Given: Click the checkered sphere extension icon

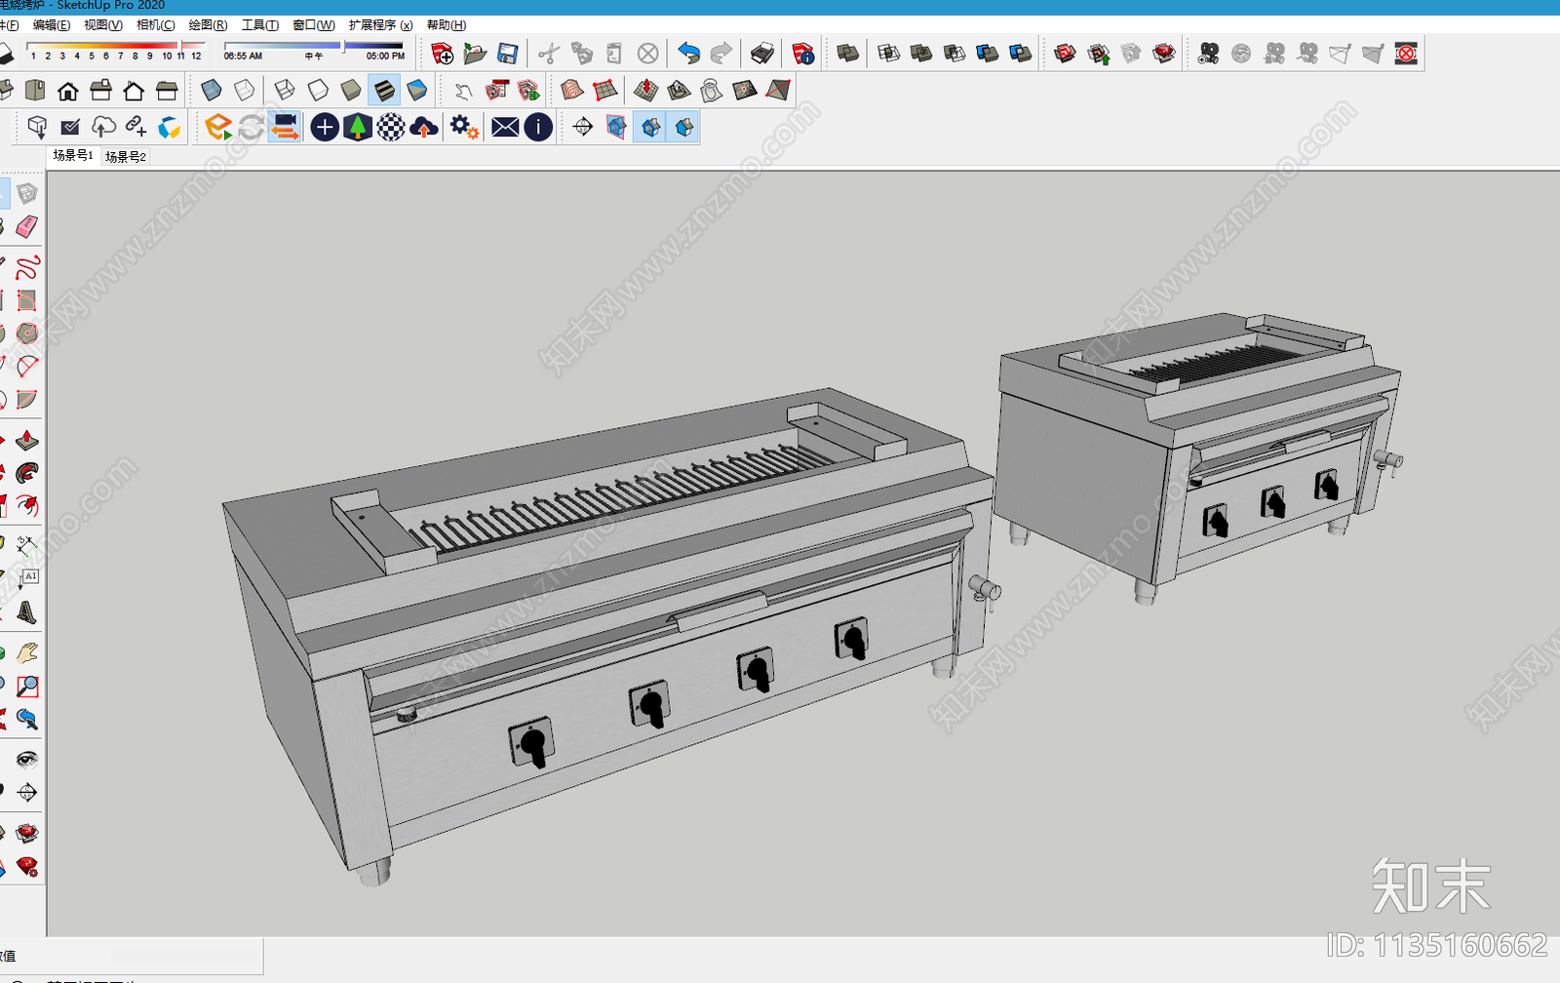Looking at the screenshot, I should (x=391, y=127).
